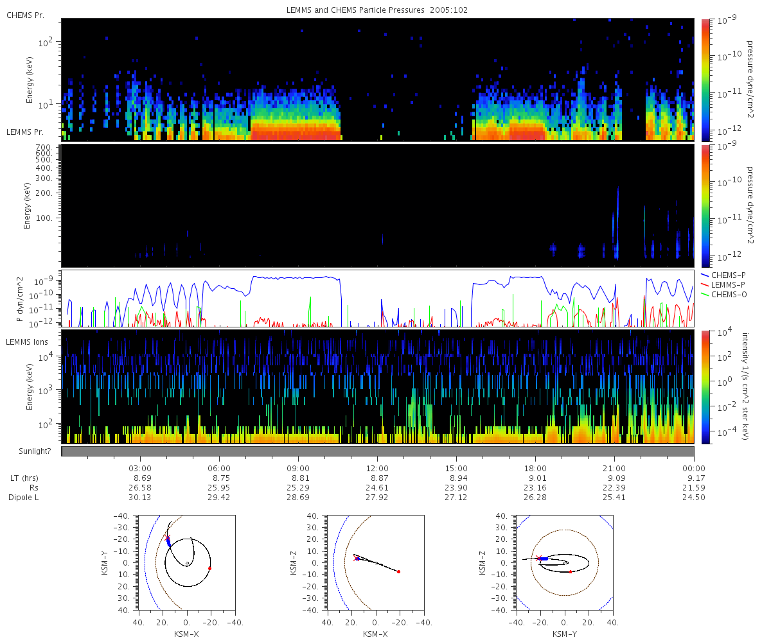Click the LEMMS Ions intensity color bar

(705, 386)
